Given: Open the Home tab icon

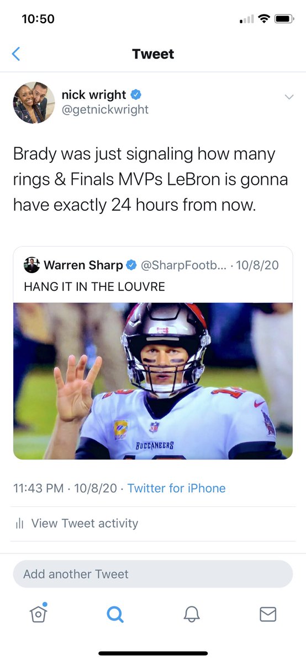Looking at the screenshot, I should pos(38,613).
